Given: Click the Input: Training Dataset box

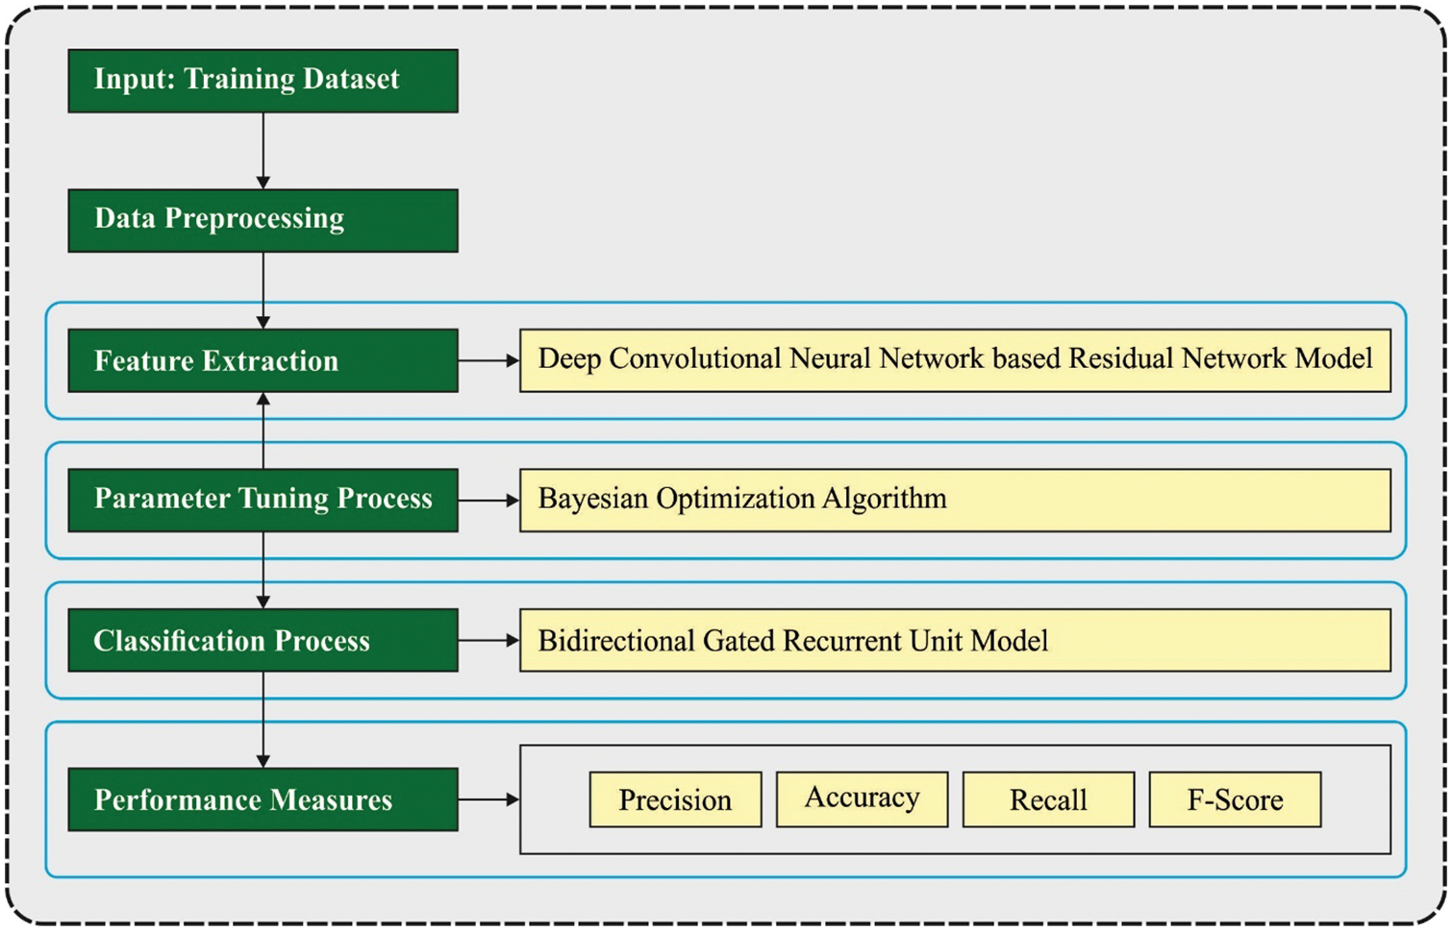Looking at the screenshot, I should click(x=262, y=79).
